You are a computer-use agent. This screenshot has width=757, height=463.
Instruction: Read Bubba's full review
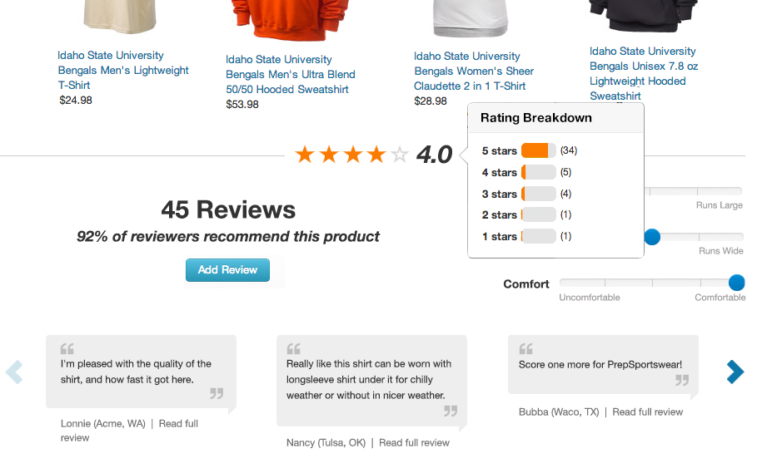647,411
